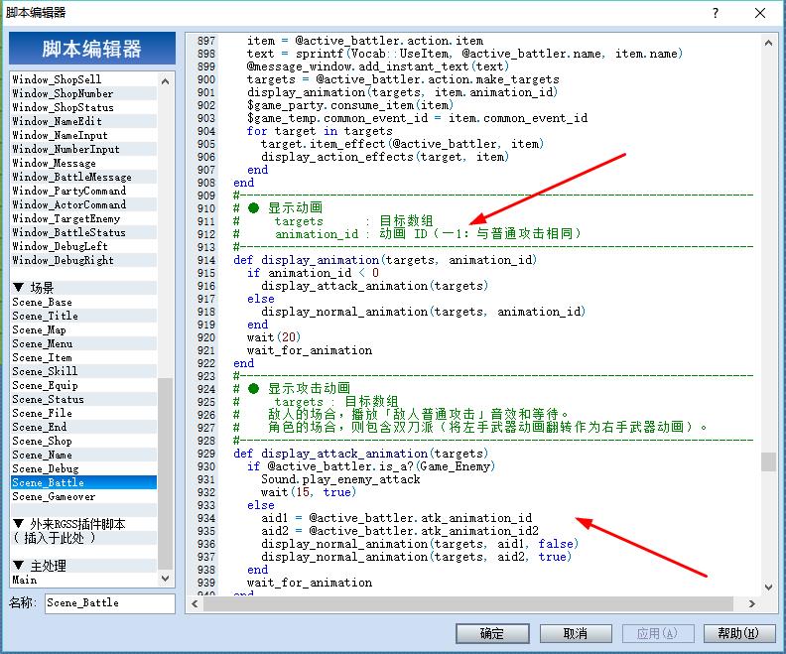Image resolution: width=786 pixels, height=654 pixels.
Task: Click line 910 comment 显示动画
Action: (278, 208)
